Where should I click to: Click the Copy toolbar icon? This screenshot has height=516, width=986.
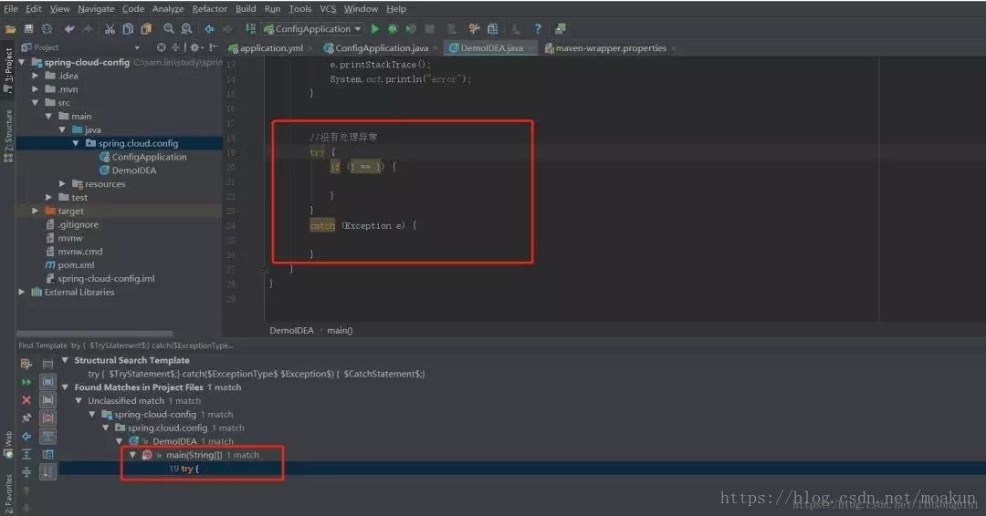pyautogui.click(x=129, y=29)
